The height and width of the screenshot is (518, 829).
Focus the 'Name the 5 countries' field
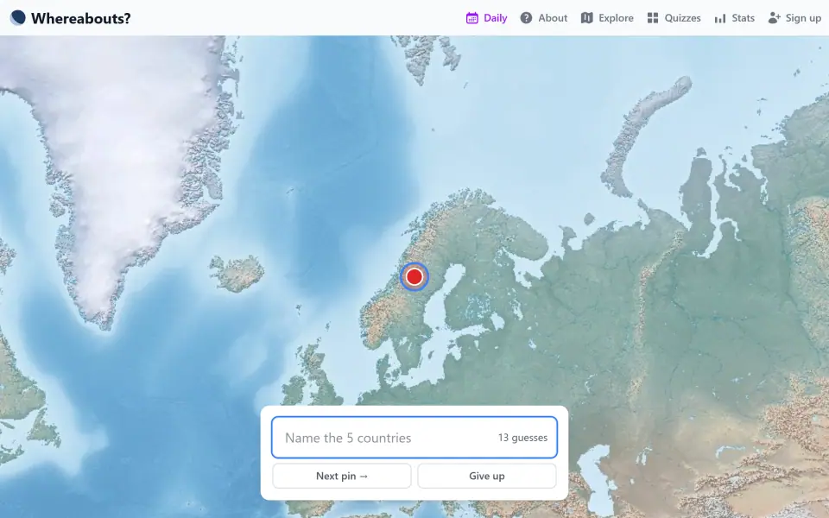414,437
